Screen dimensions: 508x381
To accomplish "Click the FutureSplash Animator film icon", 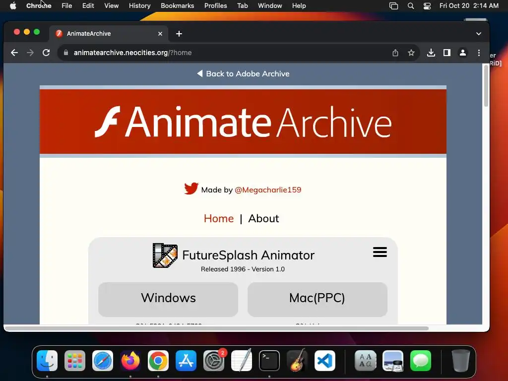I will (x=165, y=255).
